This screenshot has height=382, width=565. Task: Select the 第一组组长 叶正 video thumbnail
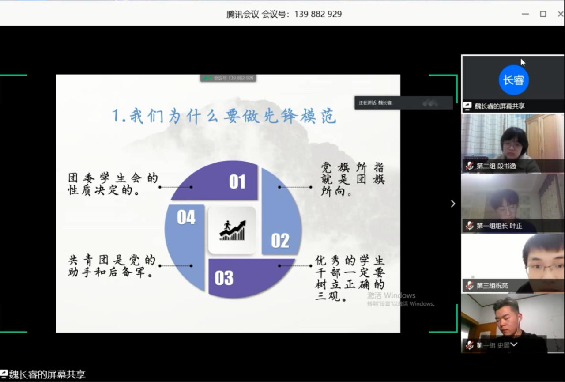[x=512, y=201]
